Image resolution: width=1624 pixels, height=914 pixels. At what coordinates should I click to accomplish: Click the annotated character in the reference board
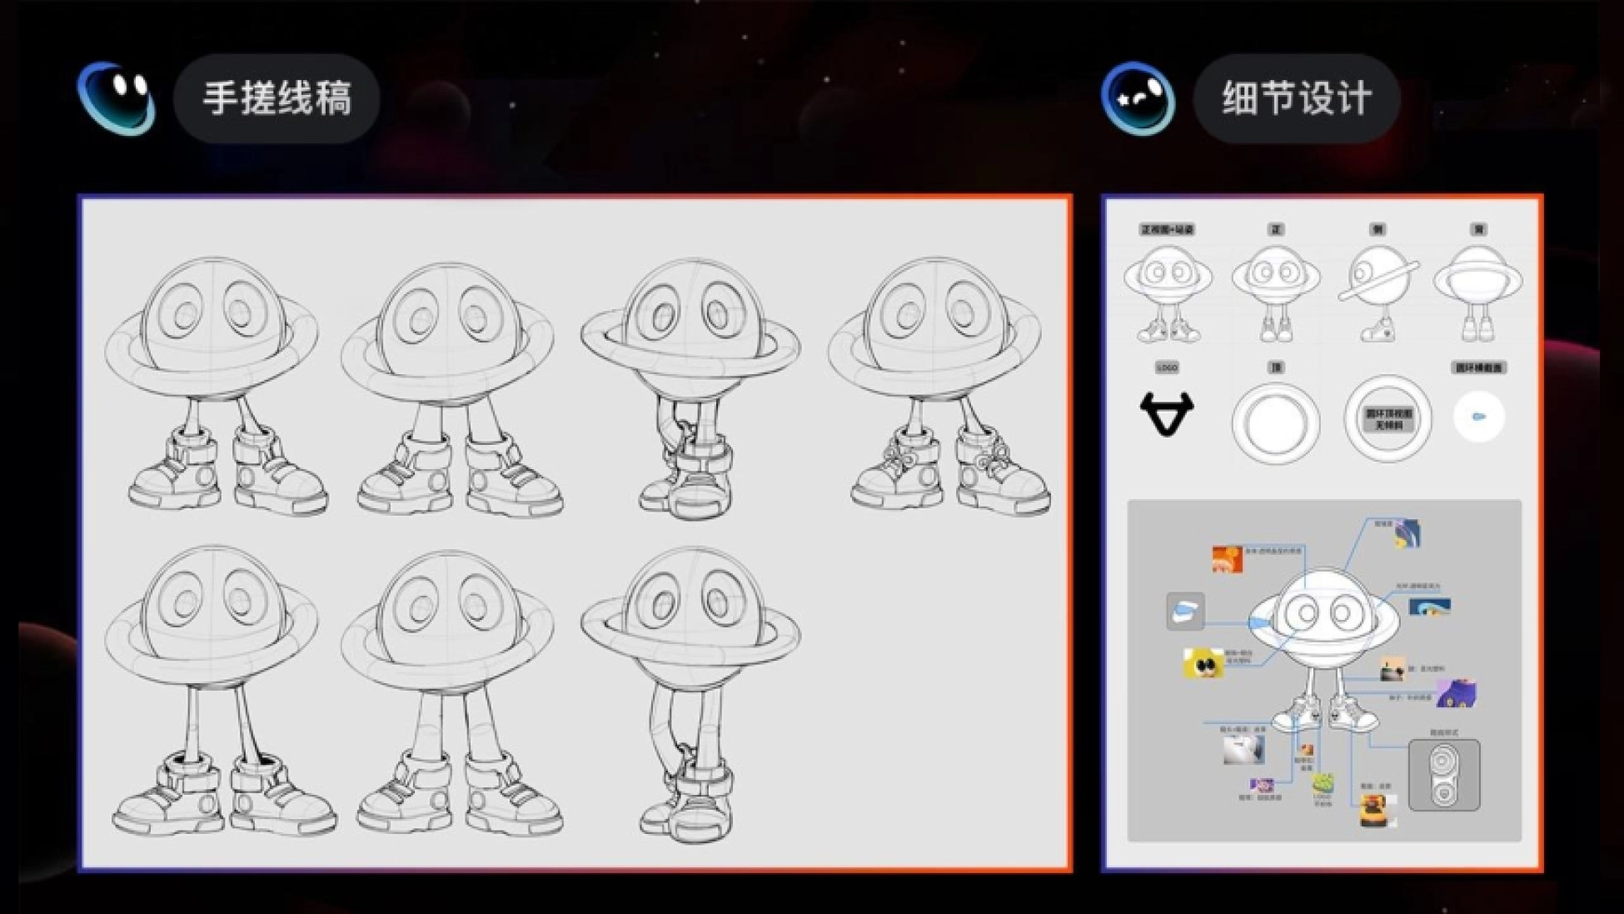pyautogui.click(x=1323, y=650)
